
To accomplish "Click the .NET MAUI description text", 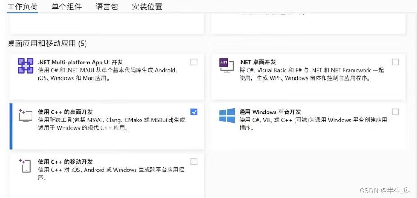I will pyautogui.click(x=108, y=74).
